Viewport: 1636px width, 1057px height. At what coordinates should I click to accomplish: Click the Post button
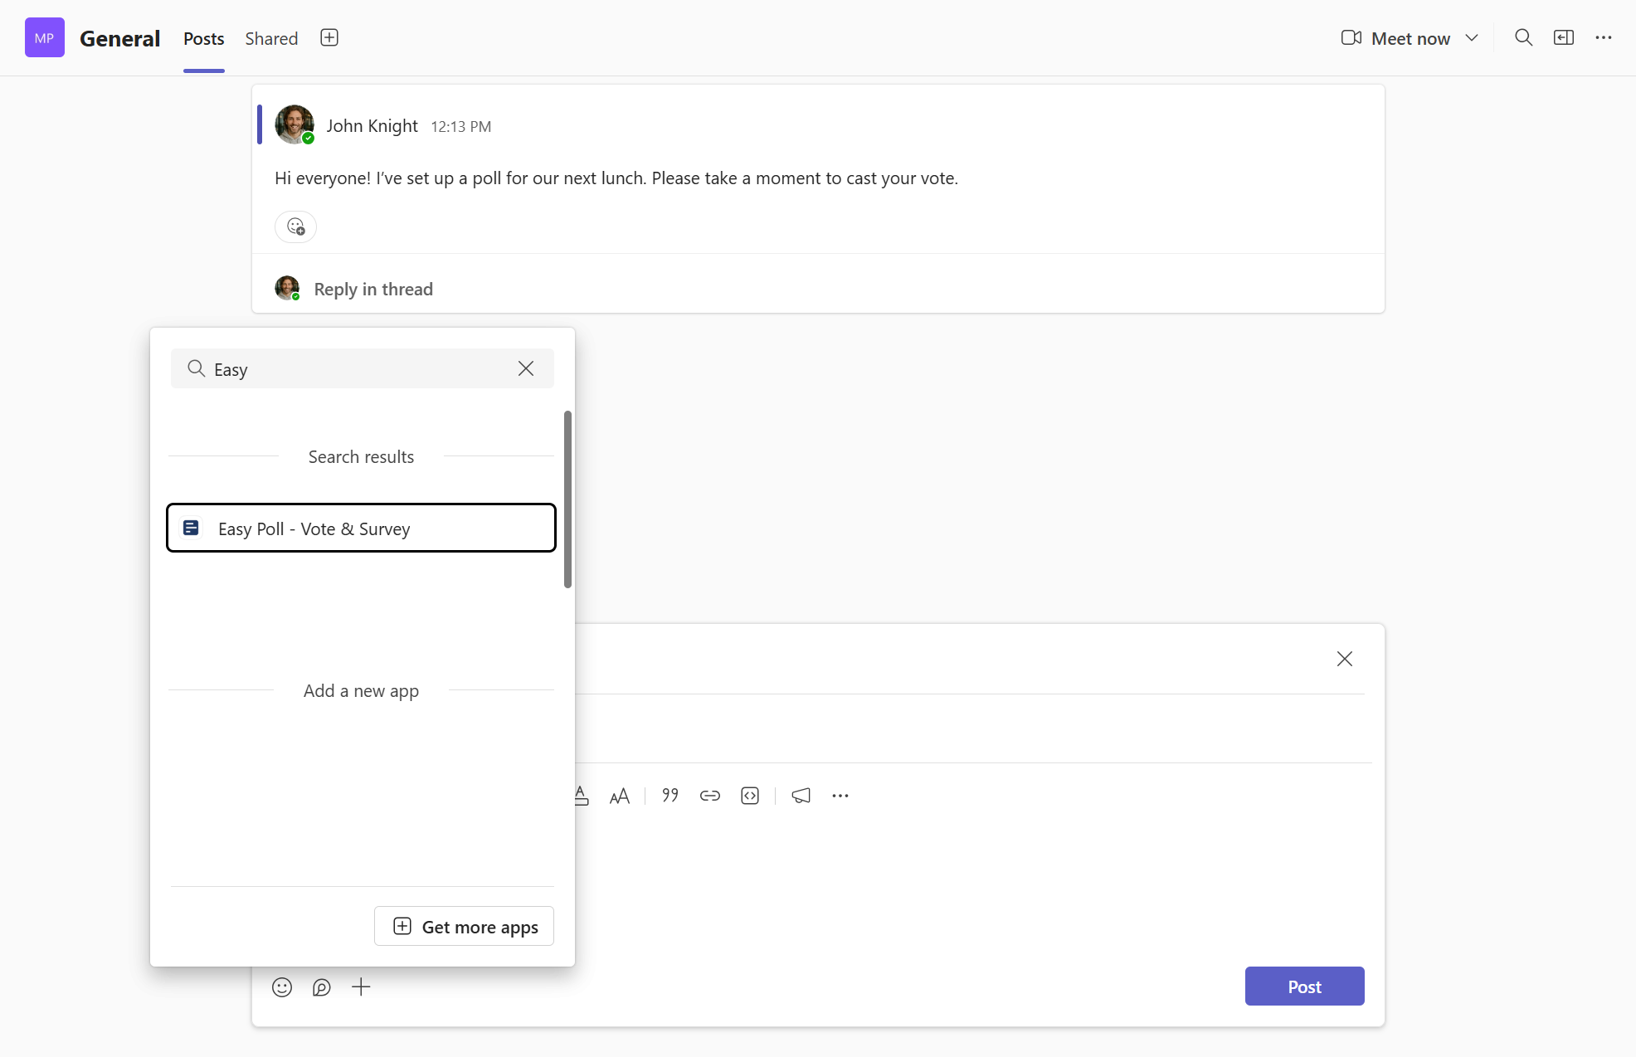(x=1304, y=986)
